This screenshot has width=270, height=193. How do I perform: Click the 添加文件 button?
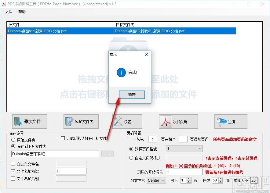pos(30,122)
